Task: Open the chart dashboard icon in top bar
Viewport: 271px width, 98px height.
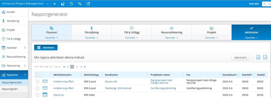Action: (x=63, y=4)
